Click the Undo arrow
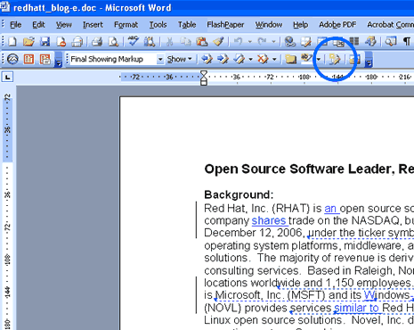 click(x=239, y=41)
